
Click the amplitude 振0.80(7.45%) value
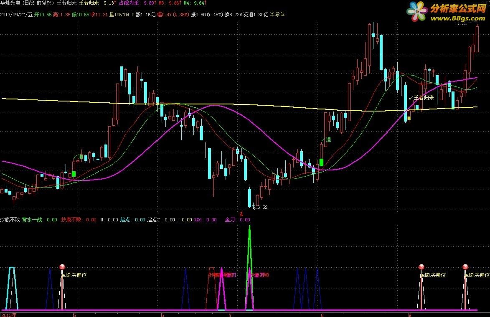[207, 14]
